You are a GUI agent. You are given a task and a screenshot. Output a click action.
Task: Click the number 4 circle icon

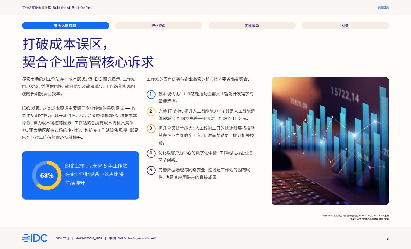tap(151, 153)
